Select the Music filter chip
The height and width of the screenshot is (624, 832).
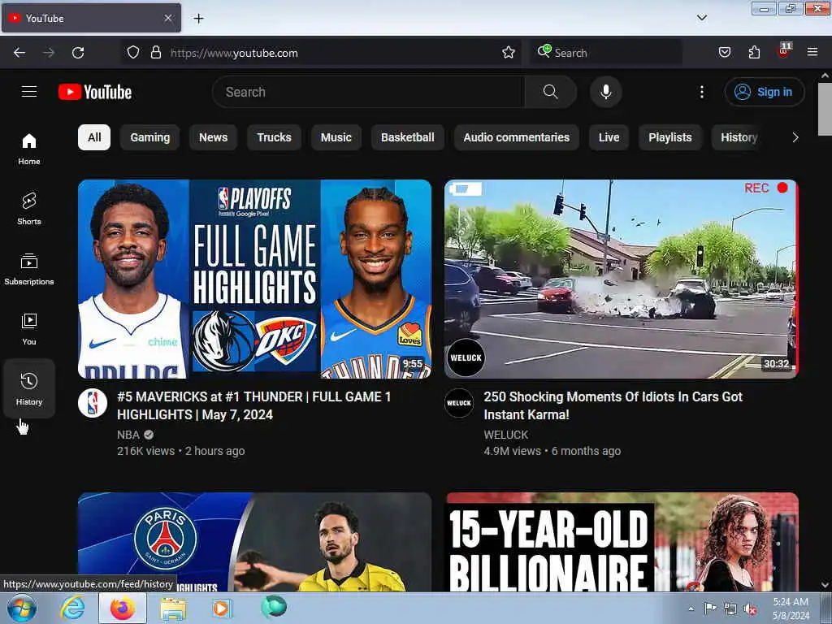tap(336, 137)
